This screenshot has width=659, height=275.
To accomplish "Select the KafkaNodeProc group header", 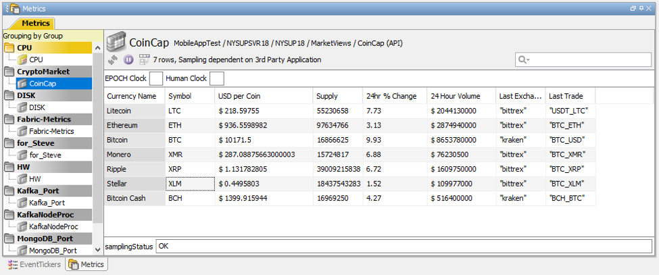I will [x=47, y=215].
